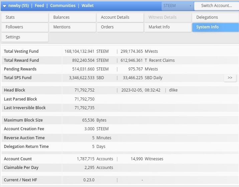Select the hardfork version 0.23.0
The height and width of the screenshot is (187, 239).
[89, 180]
